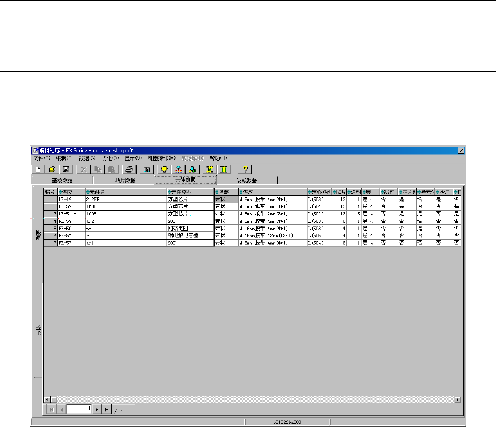Click the cell containing 2125R

click(x=126, y=200)
